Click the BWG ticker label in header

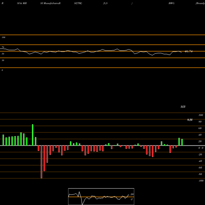171,3
